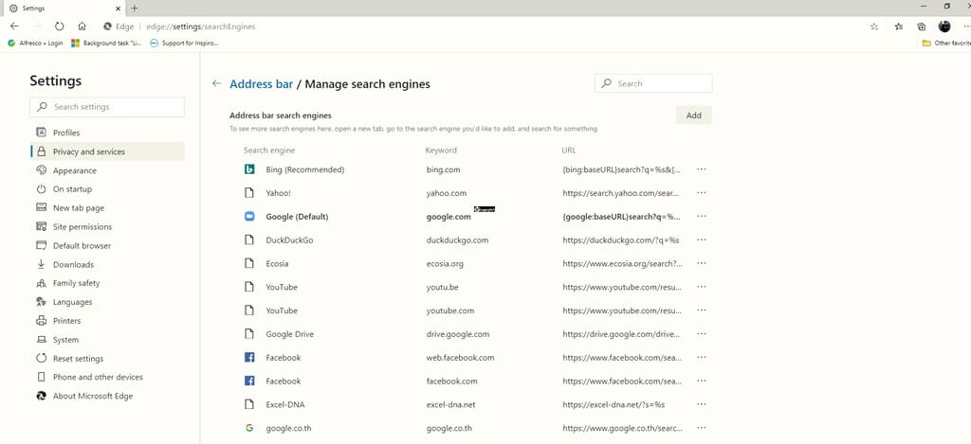971x444 pixels.
Task: Open browser Settings and more menu
Action: [966, 27]
